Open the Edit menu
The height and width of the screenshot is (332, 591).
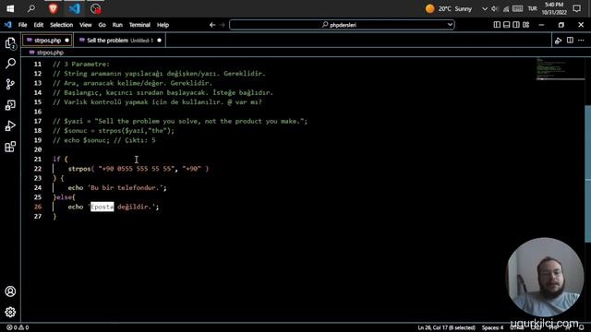tap(39, 25)
